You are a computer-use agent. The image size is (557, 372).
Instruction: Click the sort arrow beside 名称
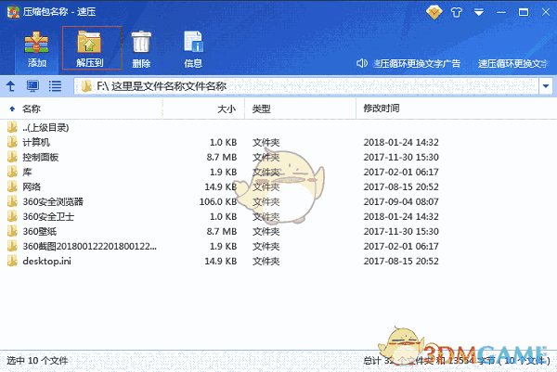coord(12,109)
